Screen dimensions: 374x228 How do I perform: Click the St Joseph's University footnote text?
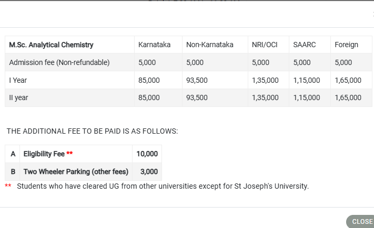point(163,186)
